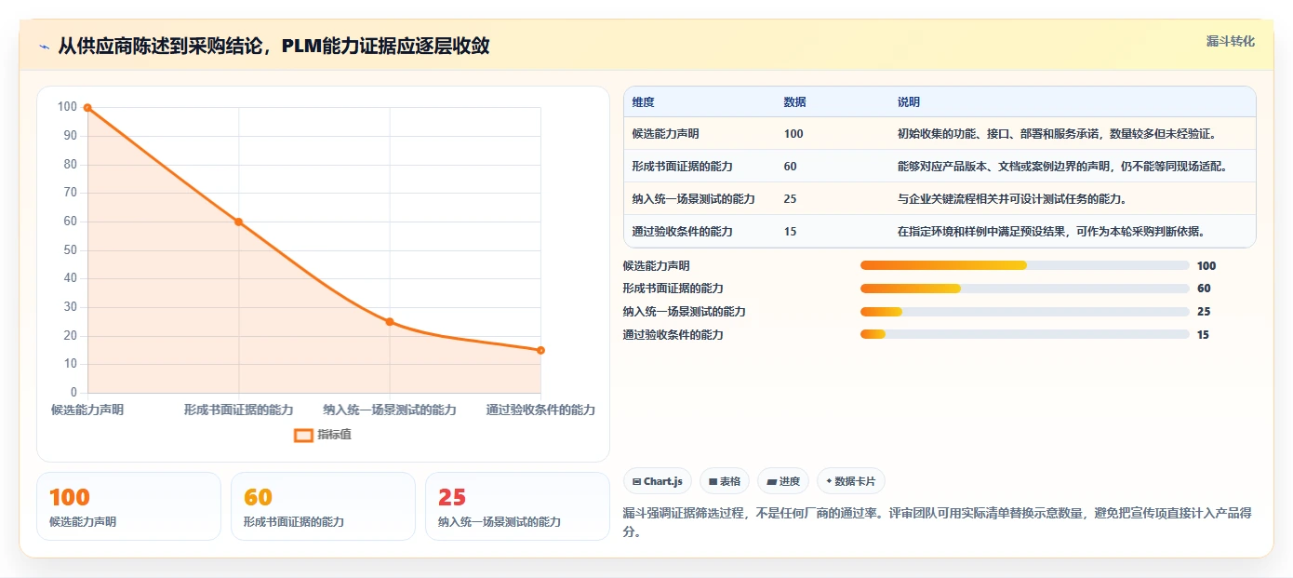
Task: Click the lightning icon before the title
Action: [x=44, y=47]
